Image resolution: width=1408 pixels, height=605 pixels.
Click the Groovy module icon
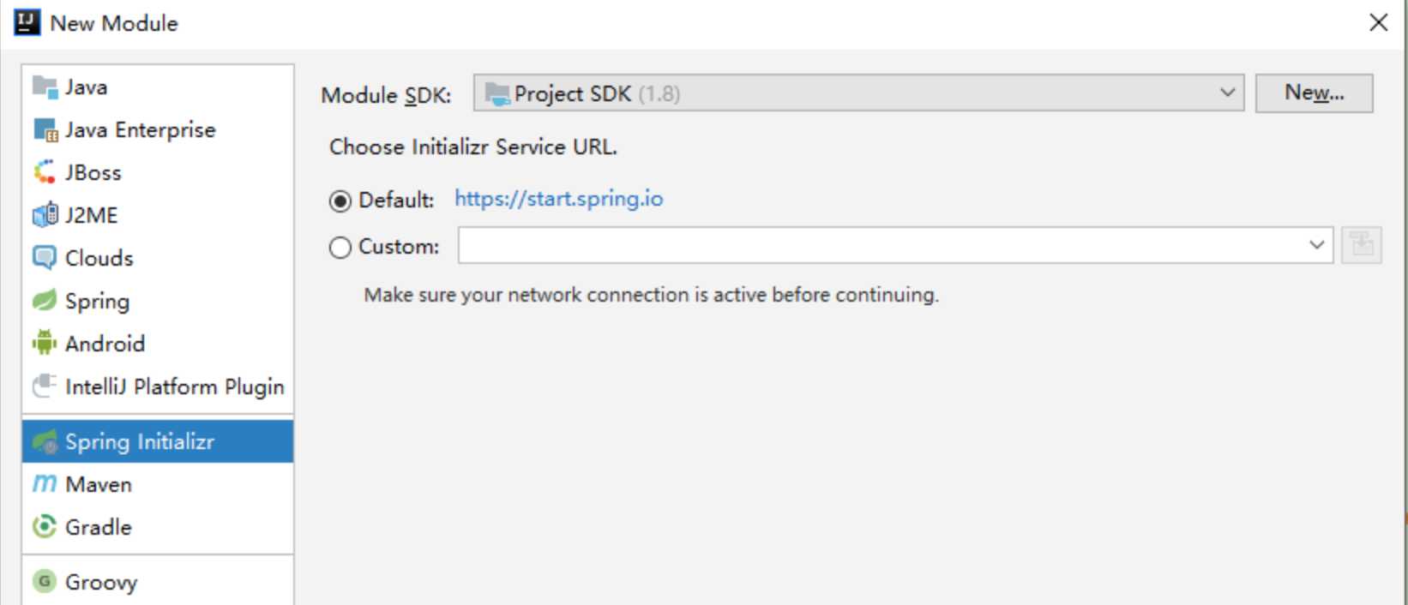45,582
